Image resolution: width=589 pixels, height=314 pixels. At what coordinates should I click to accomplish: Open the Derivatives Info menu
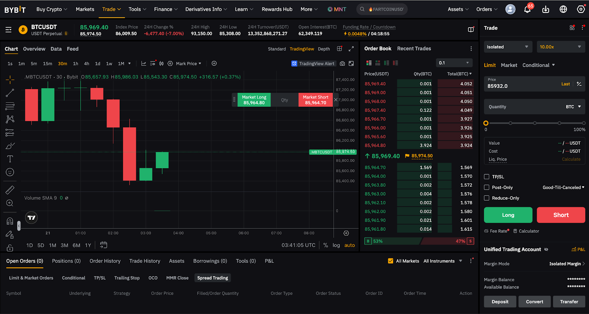point(206,9)
